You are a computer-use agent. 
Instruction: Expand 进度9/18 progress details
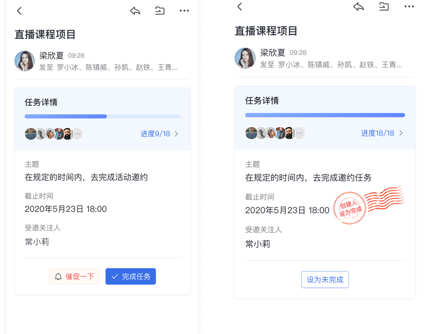(159, 134)
